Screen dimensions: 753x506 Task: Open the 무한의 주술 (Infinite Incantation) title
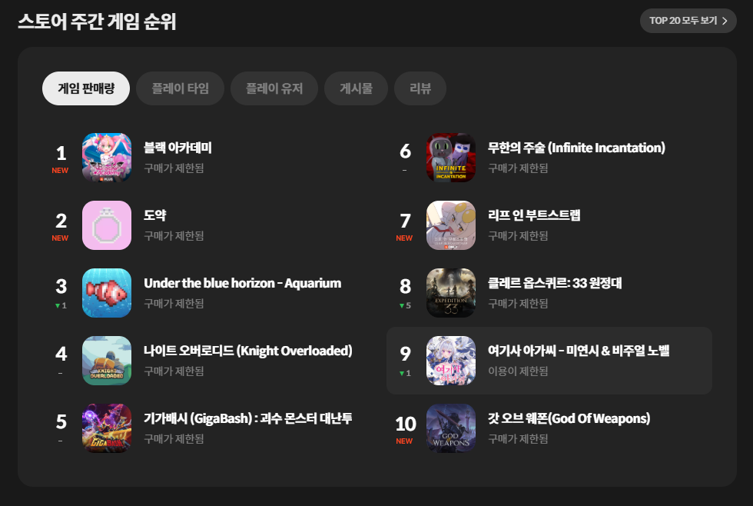(x=576, y=148)
